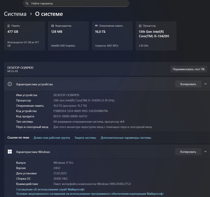210x197 pixels.
Task: Open the 'Процессор' i5-13420H card
Action: tap(156, 36)
